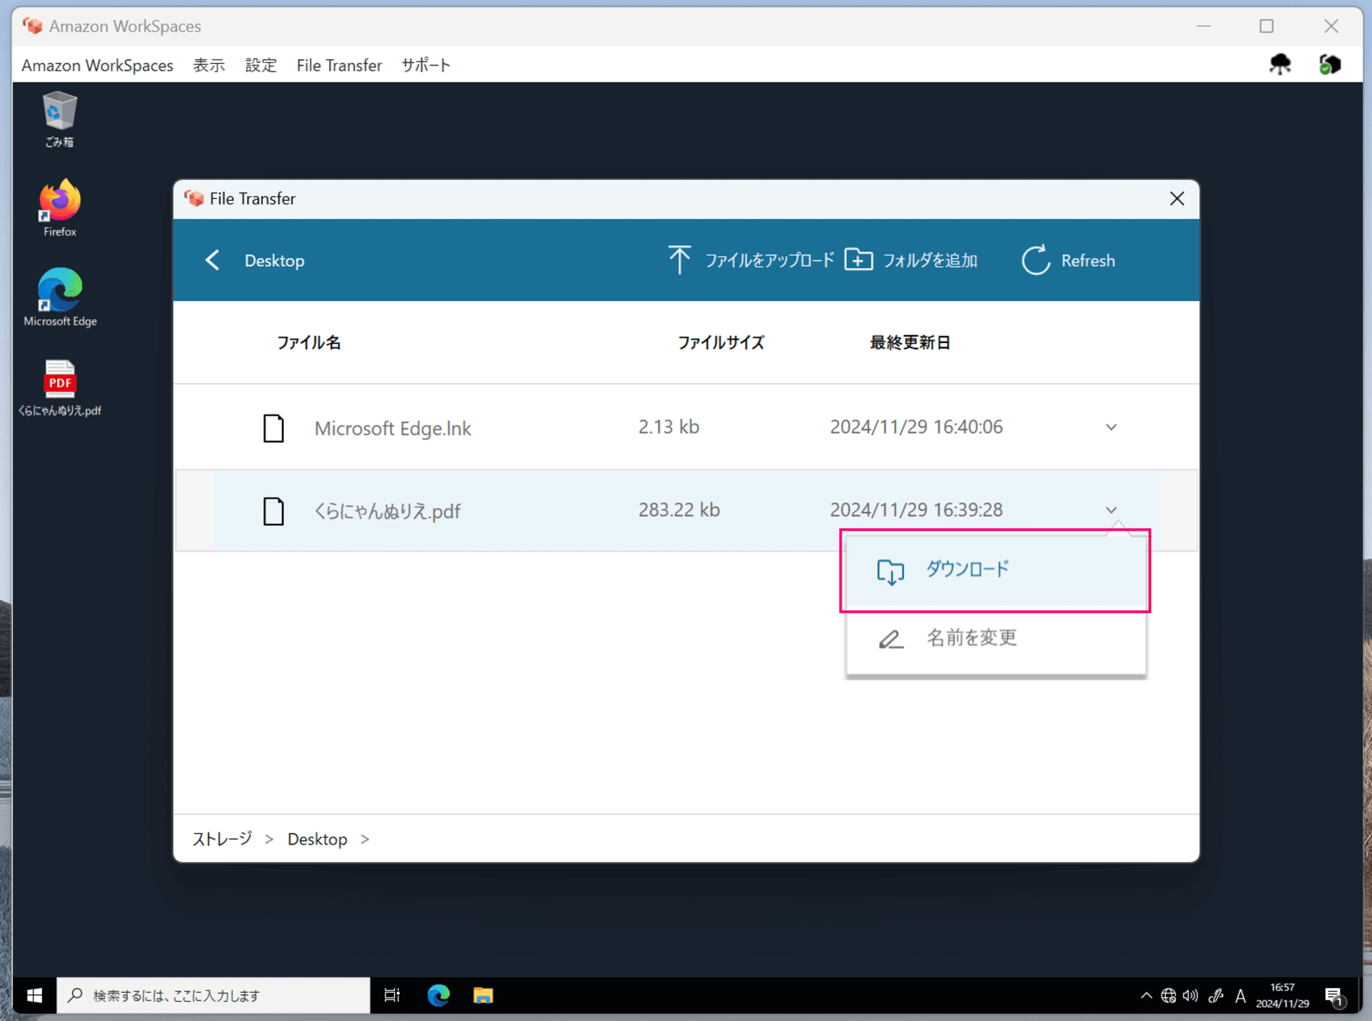Open File Explorer from the taskbar
Image resolution: width=1372 pixels, height=1021 pixels.
point(483,995)
